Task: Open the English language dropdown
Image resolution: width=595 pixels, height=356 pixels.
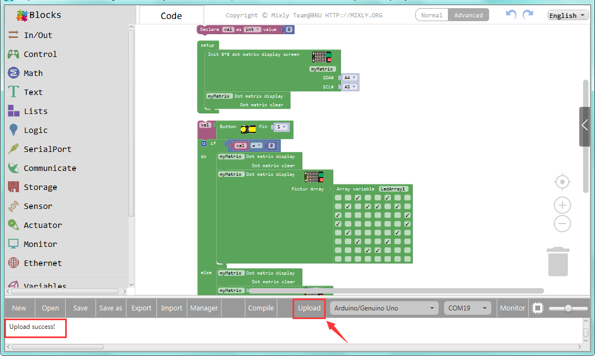Action: (x=567, y=15)
